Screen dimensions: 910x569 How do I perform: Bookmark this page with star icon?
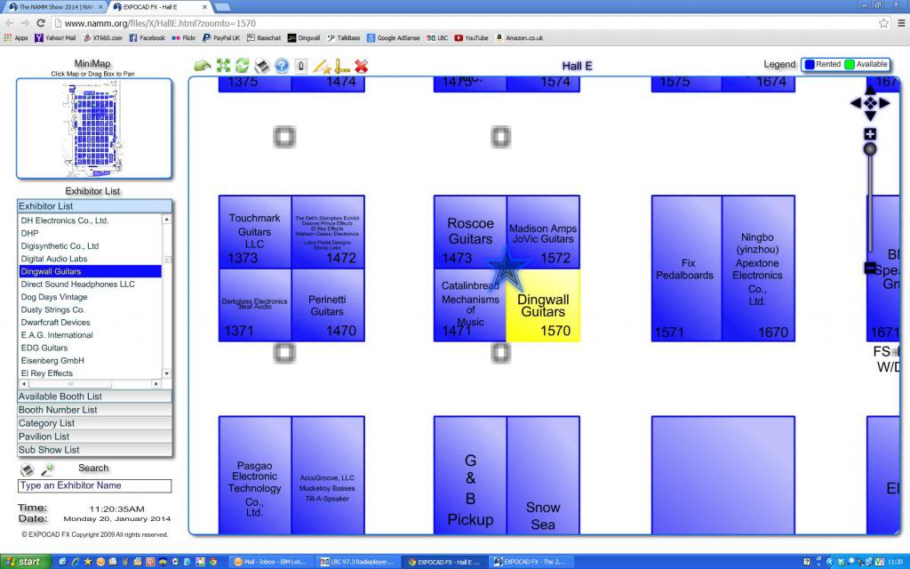point(883,23)
